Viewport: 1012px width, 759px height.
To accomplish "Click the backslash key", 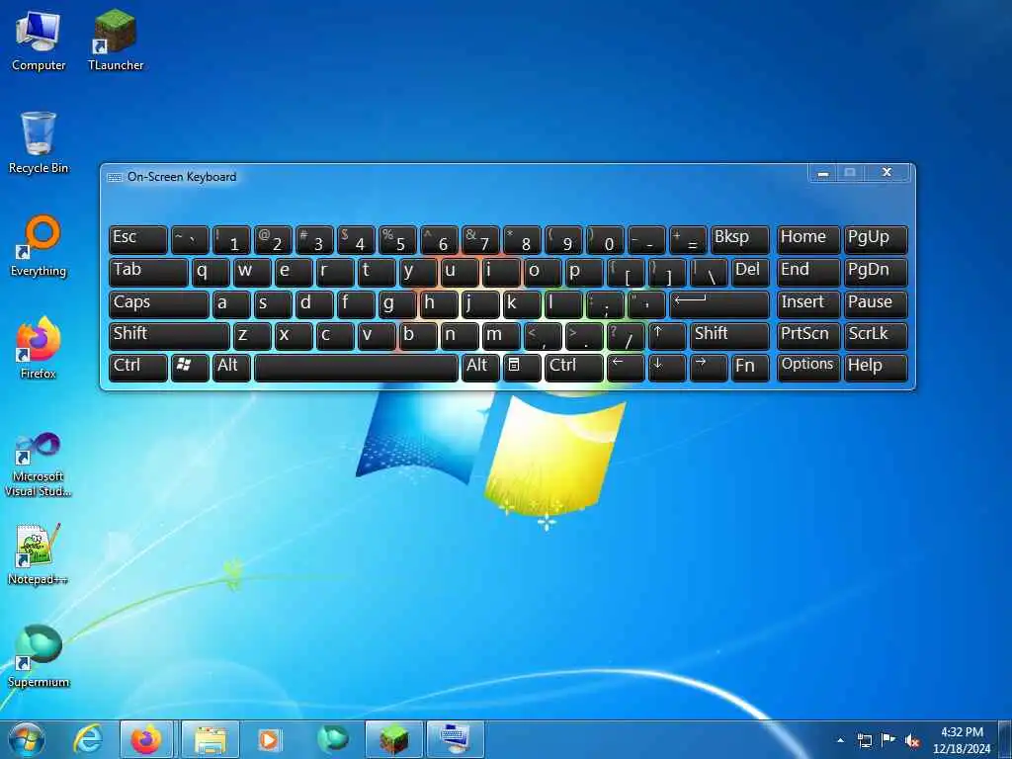I will 709,272.
